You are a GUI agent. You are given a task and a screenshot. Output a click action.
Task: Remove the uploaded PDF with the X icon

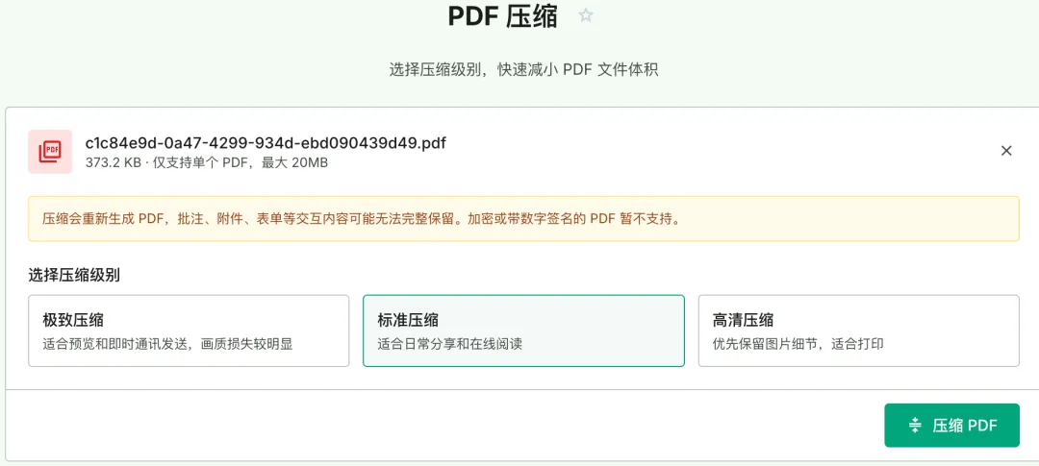pyautogui.click(x=1006, y=151)
